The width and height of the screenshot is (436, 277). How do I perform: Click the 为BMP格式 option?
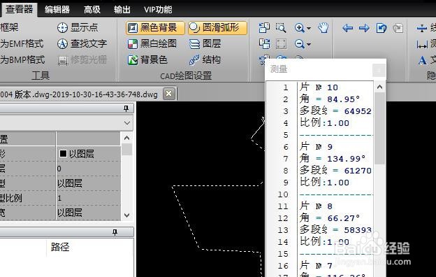click(x=22, y=59)
